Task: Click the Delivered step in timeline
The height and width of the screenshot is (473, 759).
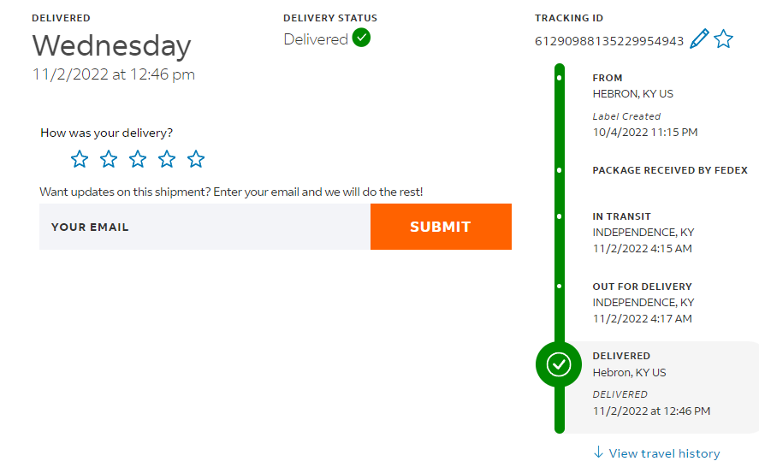Action: click(x=621, y=356)
